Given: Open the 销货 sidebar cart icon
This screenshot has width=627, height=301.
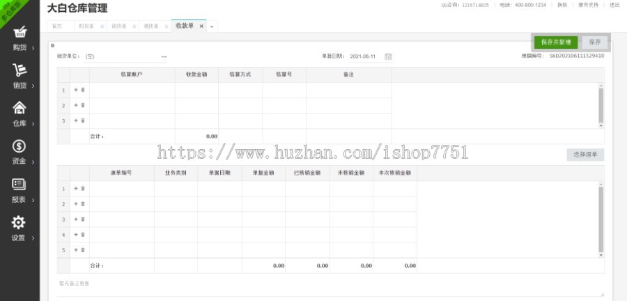Looking at the screenshot, I should [20, 70].
